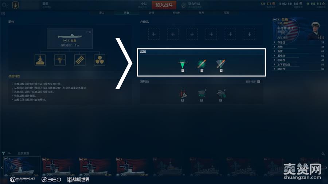Select the second German submarine thumbnail in carousel
The width and height of the screenshot is (328, 184).
[x=95, y=166]
